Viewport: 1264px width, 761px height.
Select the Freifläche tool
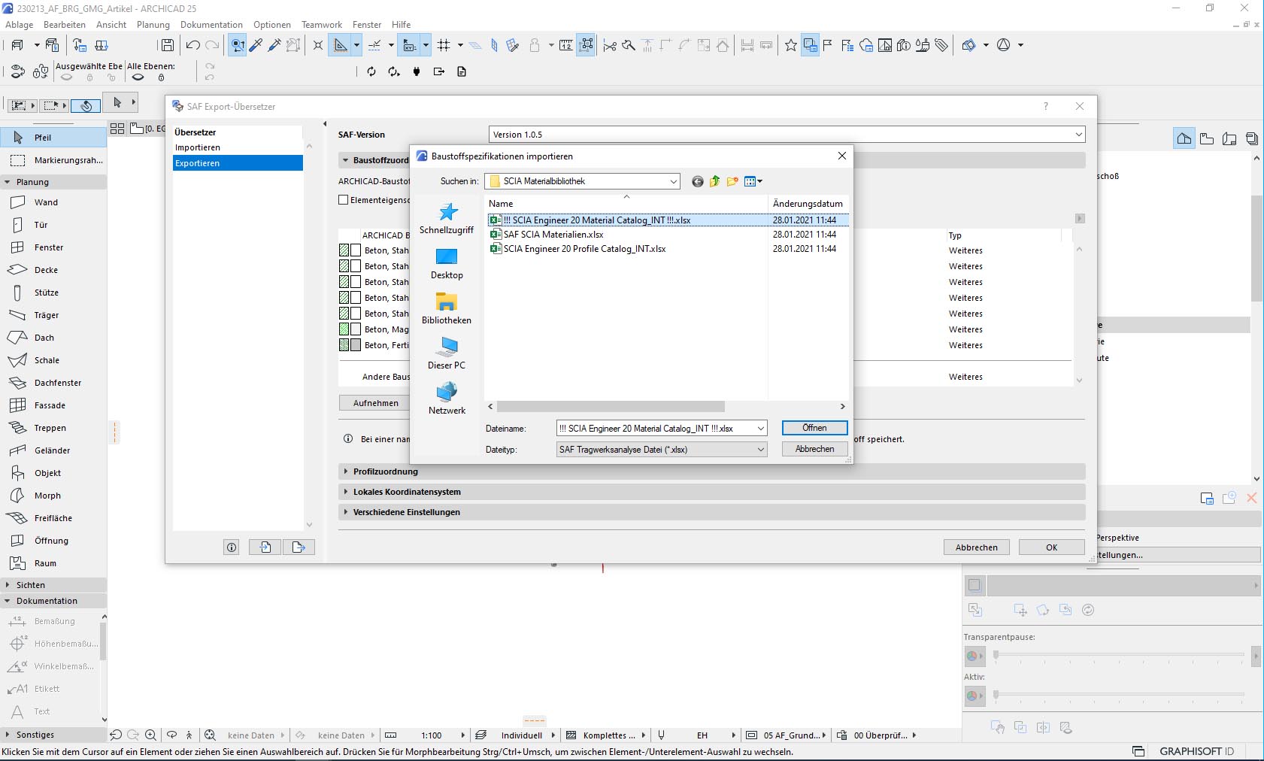point(53,518)
